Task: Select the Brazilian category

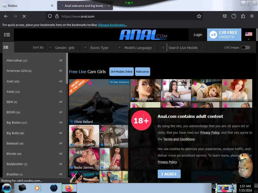Action: pyautogui.click(x=14, y=174)
